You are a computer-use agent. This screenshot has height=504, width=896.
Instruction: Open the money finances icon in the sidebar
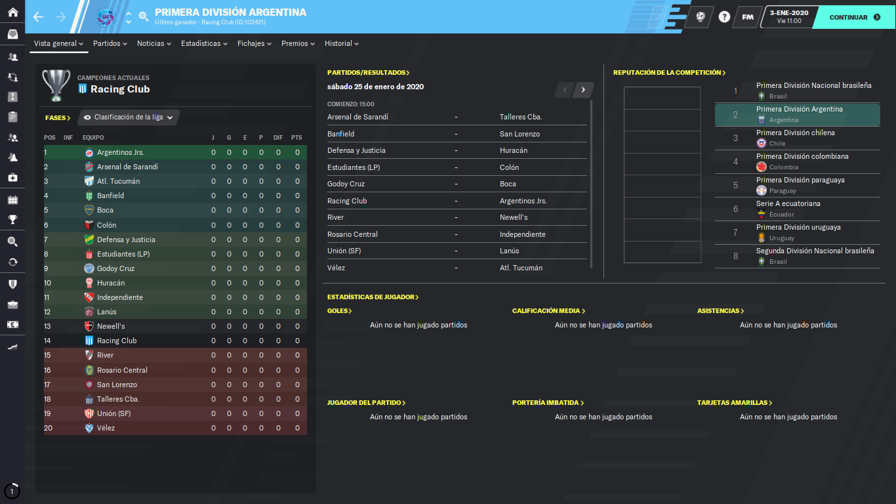pos(12,324)
